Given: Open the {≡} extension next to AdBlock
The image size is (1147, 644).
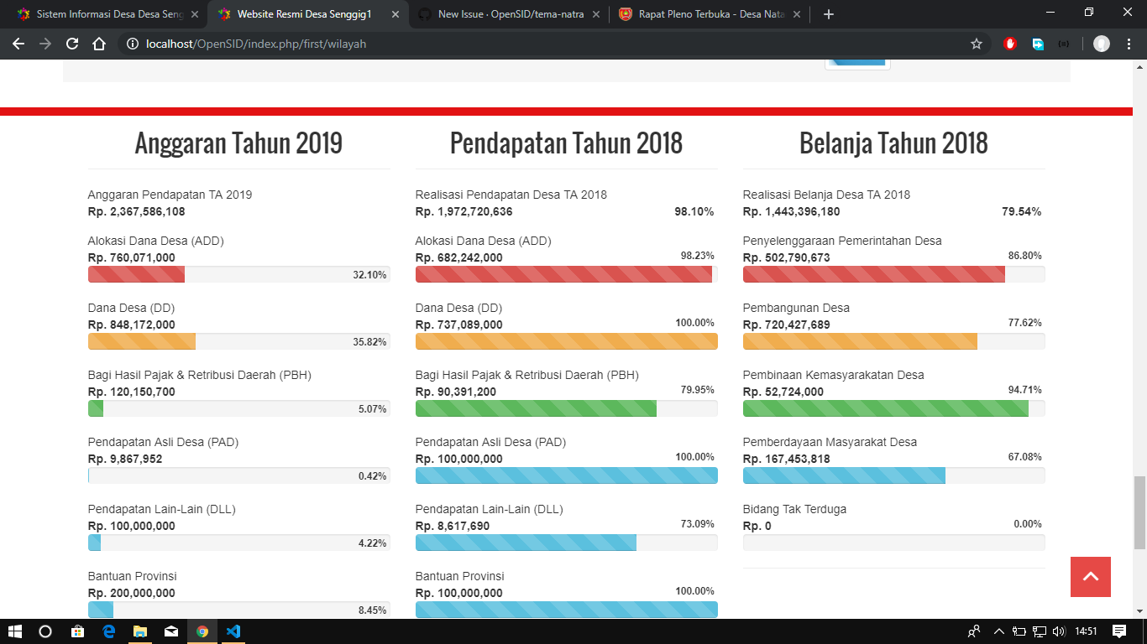Looking at the screenshot, I should (x=1063, y=43).
